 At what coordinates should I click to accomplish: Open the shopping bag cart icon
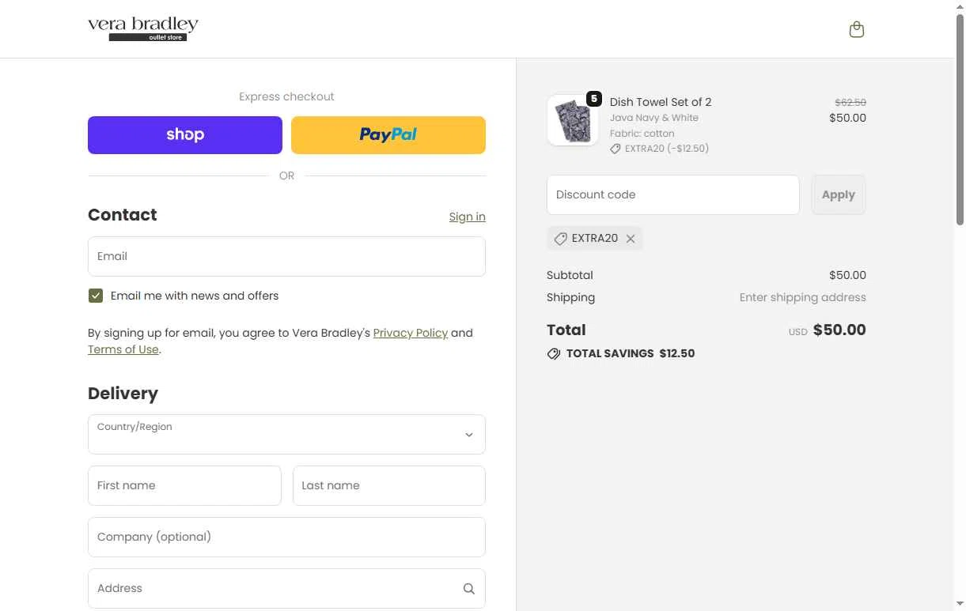pos(856,30)
